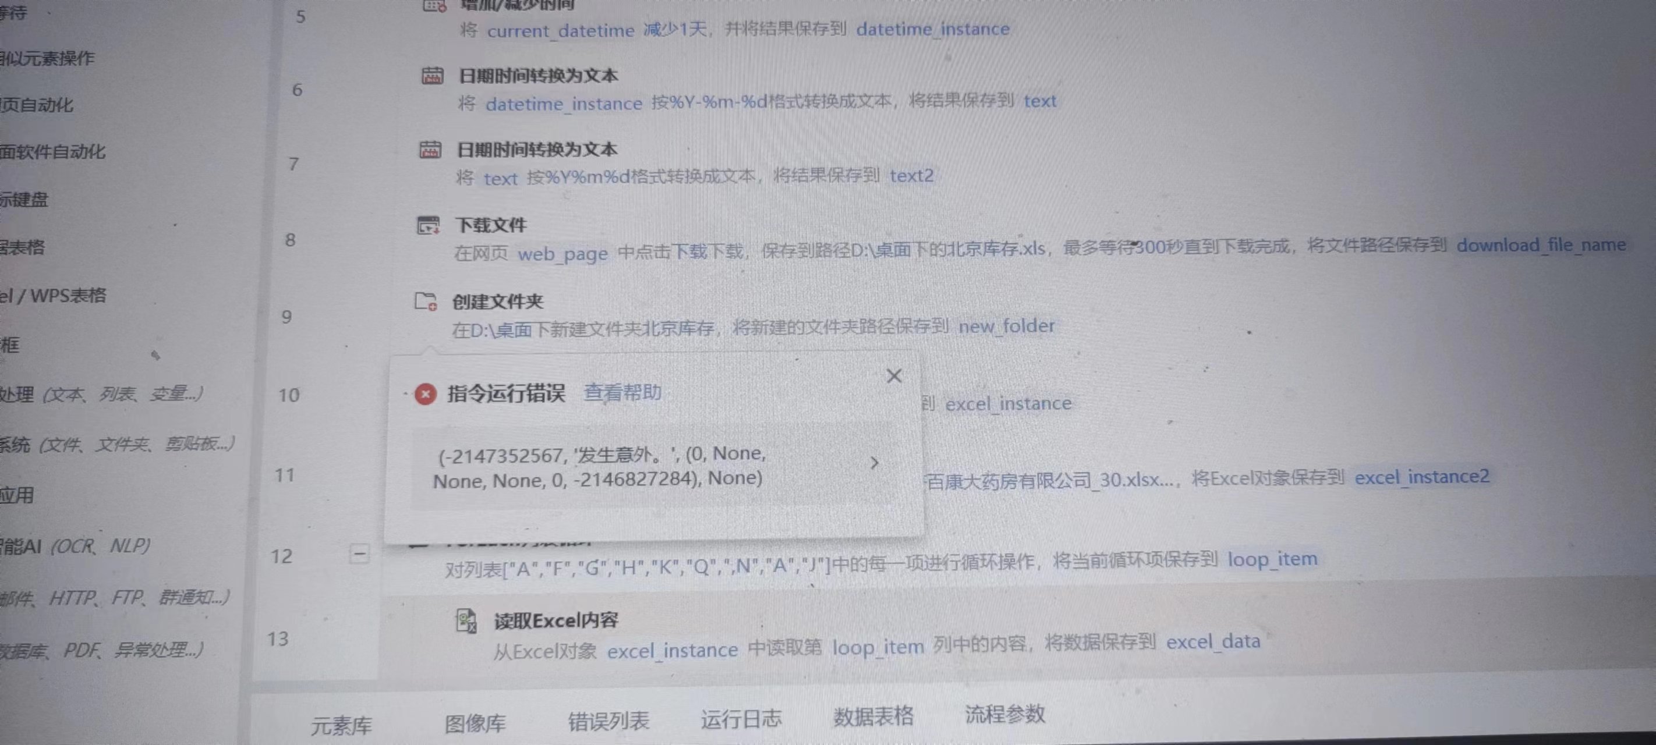Open the 运行日志 tab

[x=741, y=719]
